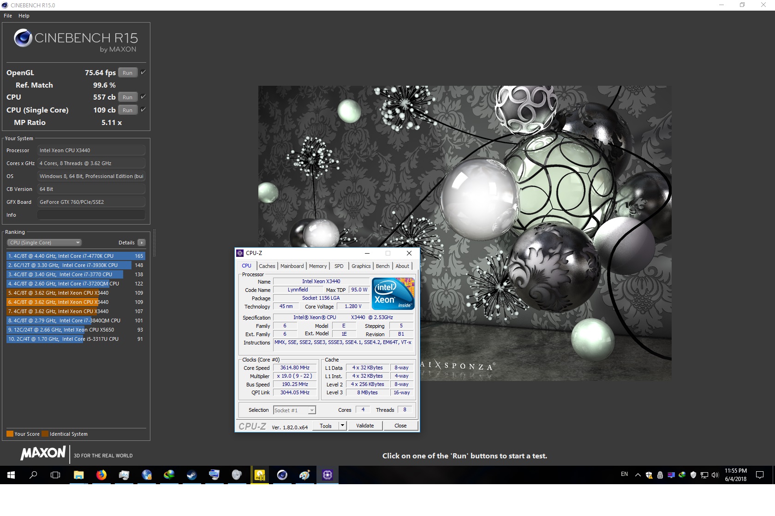
Task: Switch to the Caches tab in CPU-Z
Action: pyautogui.click(x=267, y=266)
